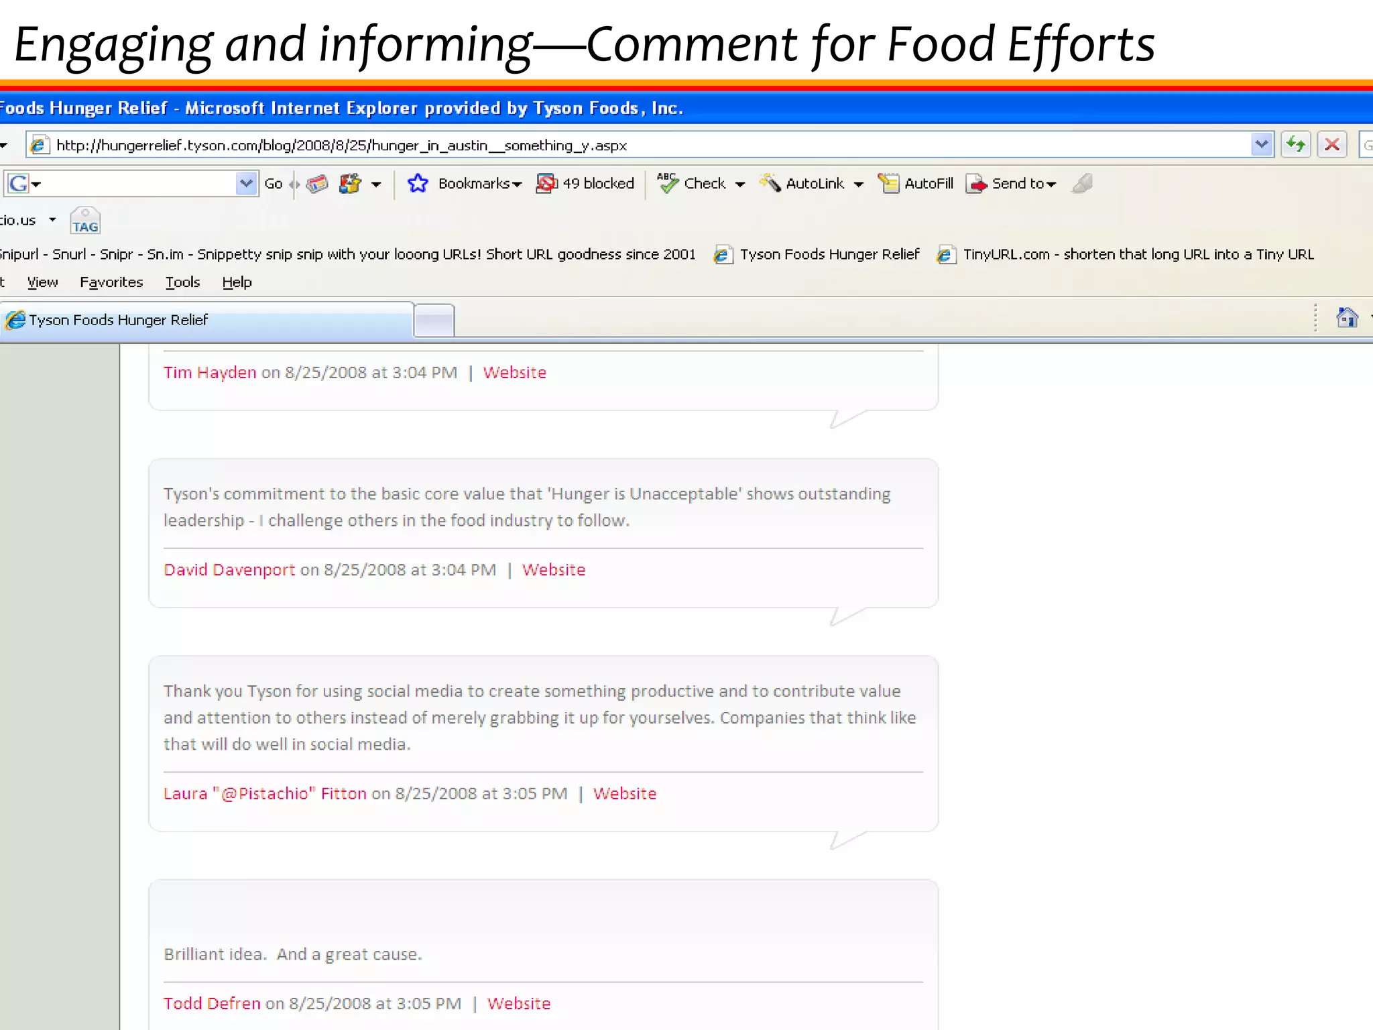Click the highlighter marker icon

(x=1082, y=183)
